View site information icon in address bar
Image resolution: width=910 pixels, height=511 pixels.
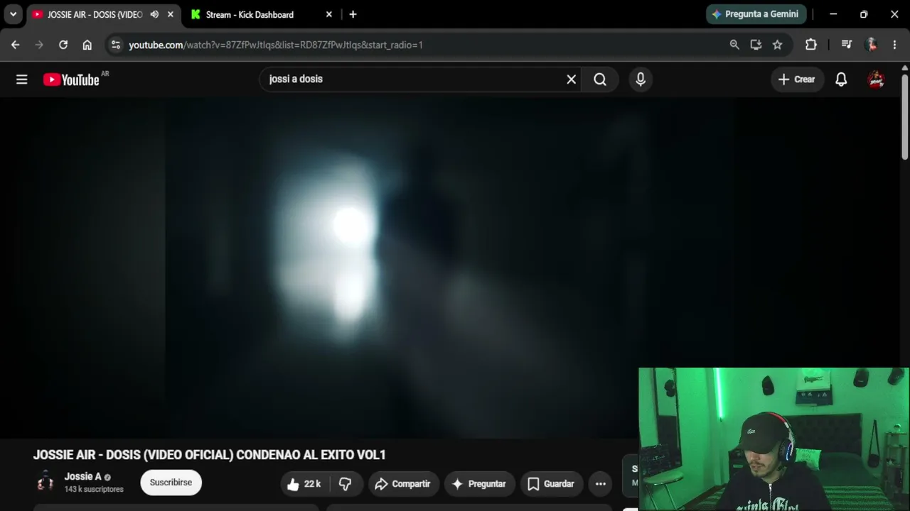[x=116, y=45]
